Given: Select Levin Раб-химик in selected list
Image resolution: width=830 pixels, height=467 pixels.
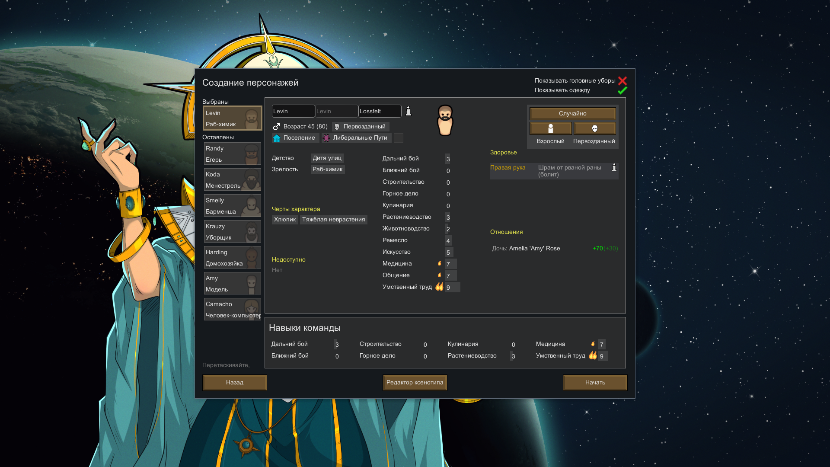Looking at the screenshot, I should coord(233,118).
